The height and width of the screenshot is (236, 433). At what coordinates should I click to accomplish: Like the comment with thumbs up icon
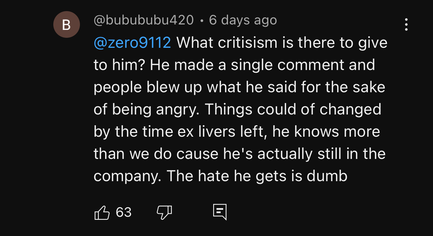102,212
